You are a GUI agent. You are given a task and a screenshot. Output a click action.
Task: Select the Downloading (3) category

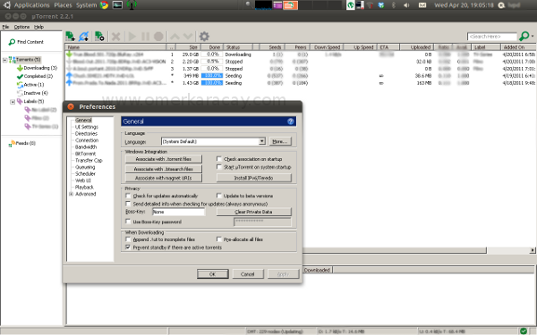(x=37, y=68)
